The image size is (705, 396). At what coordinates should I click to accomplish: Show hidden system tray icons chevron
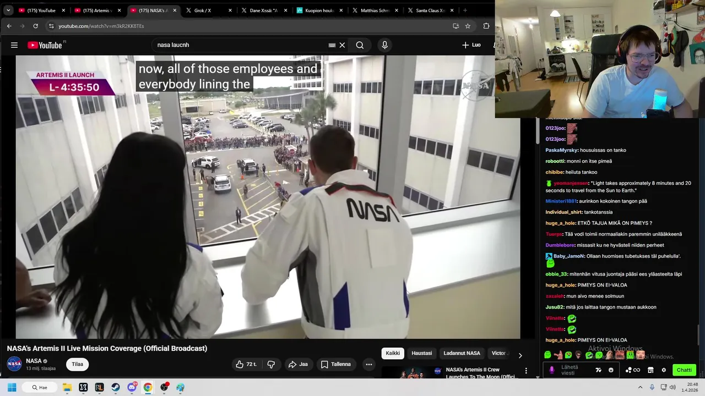640,387
